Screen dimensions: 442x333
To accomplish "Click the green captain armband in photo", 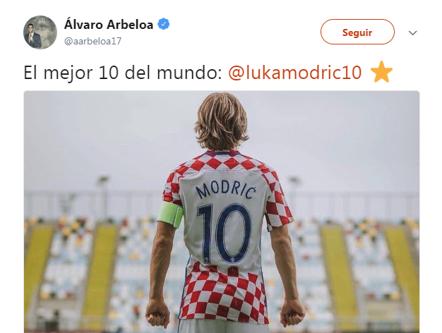I will point(170,214).
